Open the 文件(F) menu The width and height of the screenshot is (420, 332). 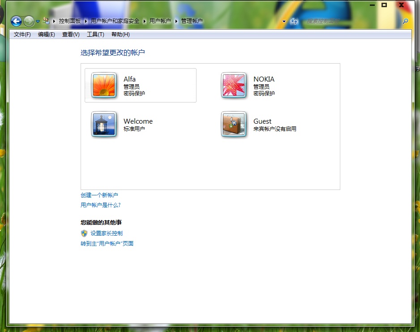[x=22, y=34]
